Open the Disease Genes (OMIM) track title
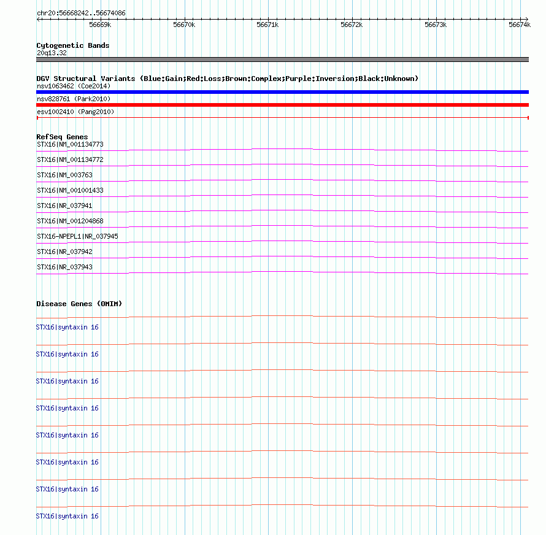The height and width of the screenshot is (535, 546). click(x=79, y=304)
